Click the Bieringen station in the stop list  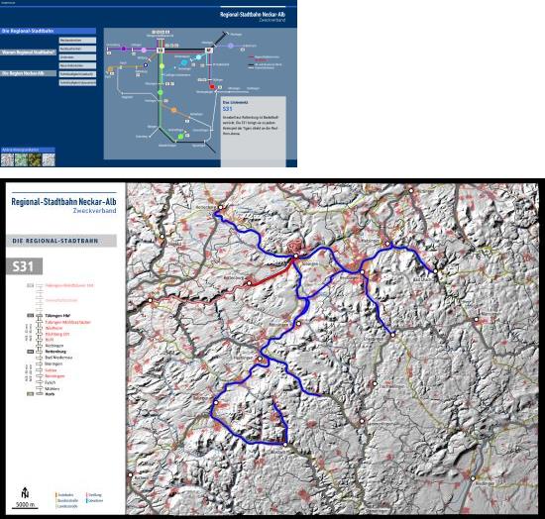[54, 363]
